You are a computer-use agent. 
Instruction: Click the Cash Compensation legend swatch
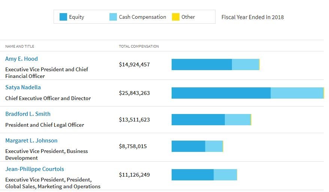(x=113, y=17)
